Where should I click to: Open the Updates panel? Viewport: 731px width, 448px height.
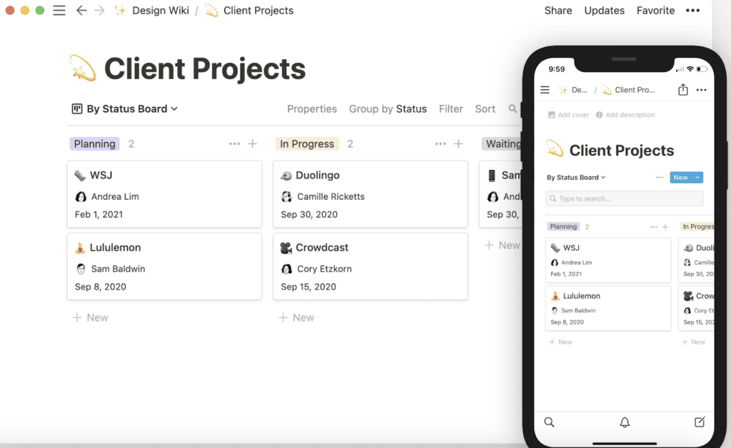point(604,10)
